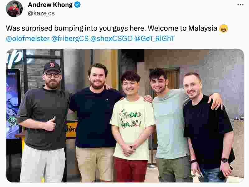The image size is (249, 187).
Task: Click the dark cap with red logo
Action: (x=52, y=67)
